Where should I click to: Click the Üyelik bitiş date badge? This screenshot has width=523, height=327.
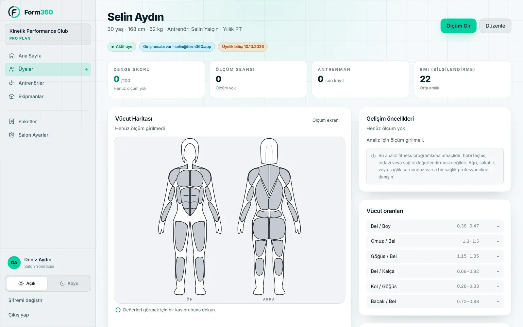pyautogui.click(x=243, y=47)
